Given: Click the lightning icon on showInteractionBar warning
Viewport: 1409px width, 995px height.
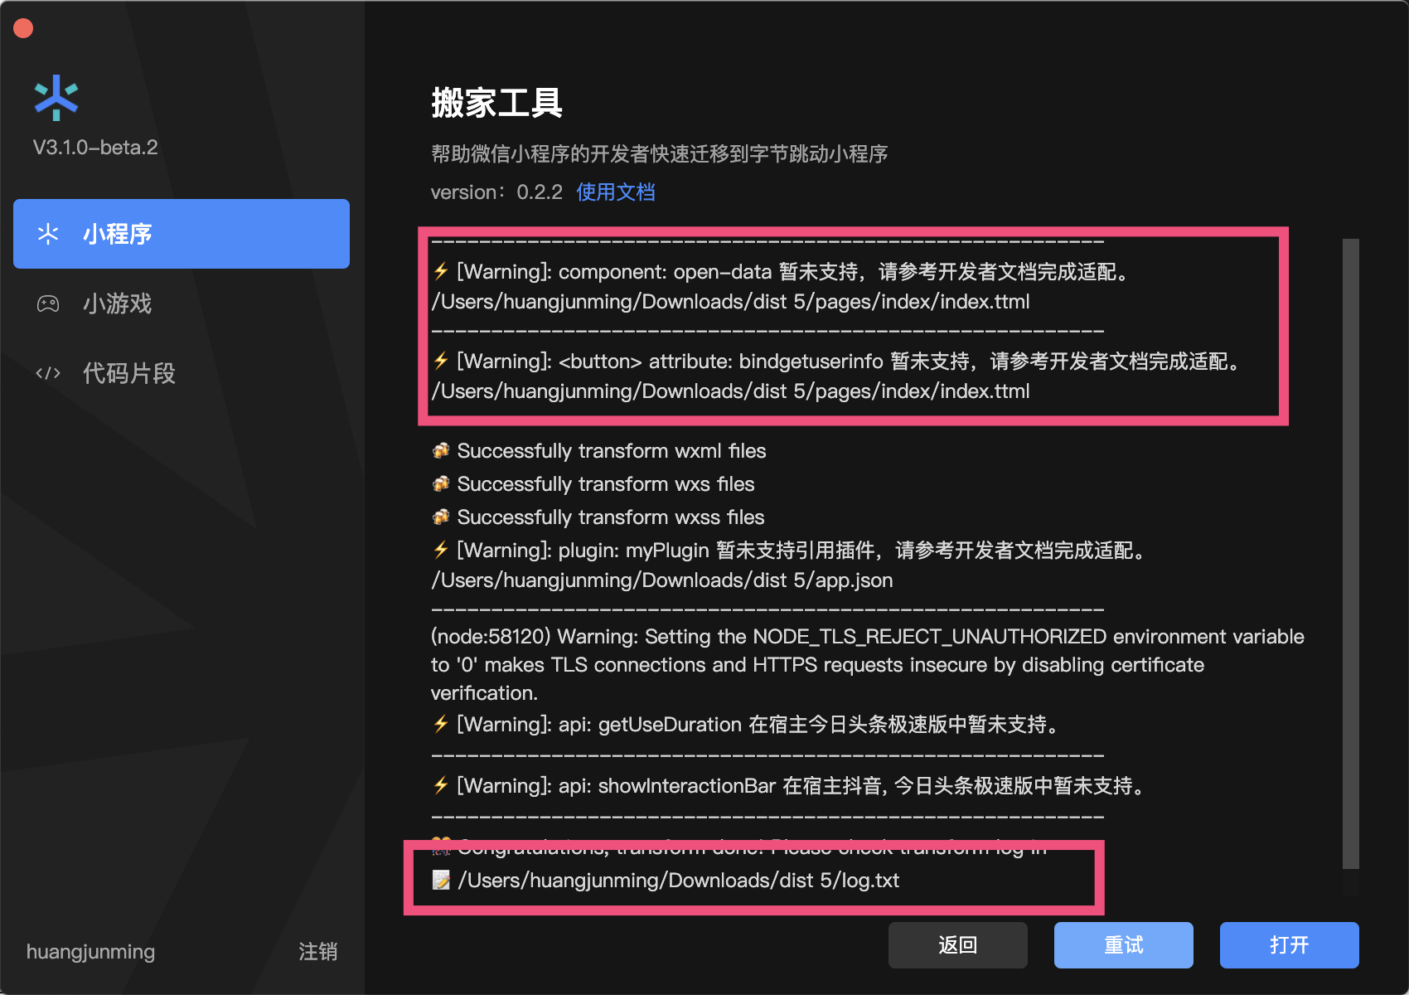Looking at the screenshot, I should [441, 785].
